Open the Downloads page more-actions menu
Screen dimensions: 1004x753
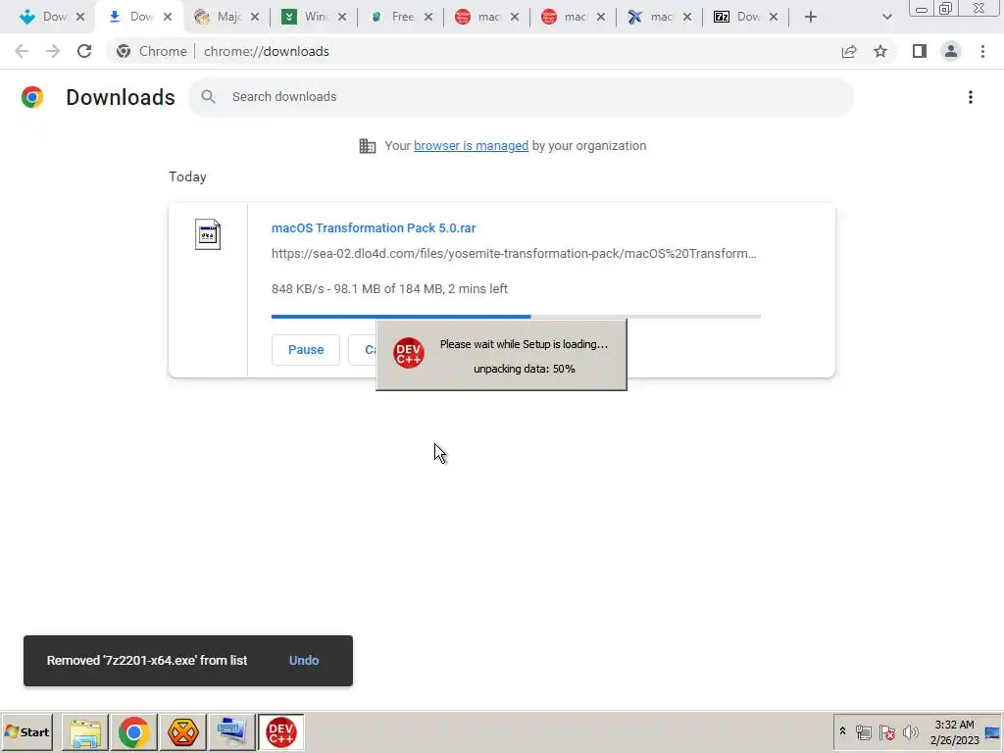[x=971, y=97]
